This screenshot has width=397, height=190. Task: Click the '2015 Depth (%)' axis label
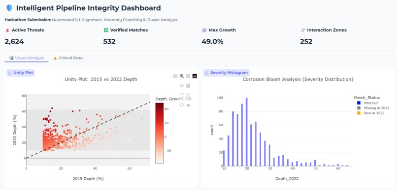(88, 179)
